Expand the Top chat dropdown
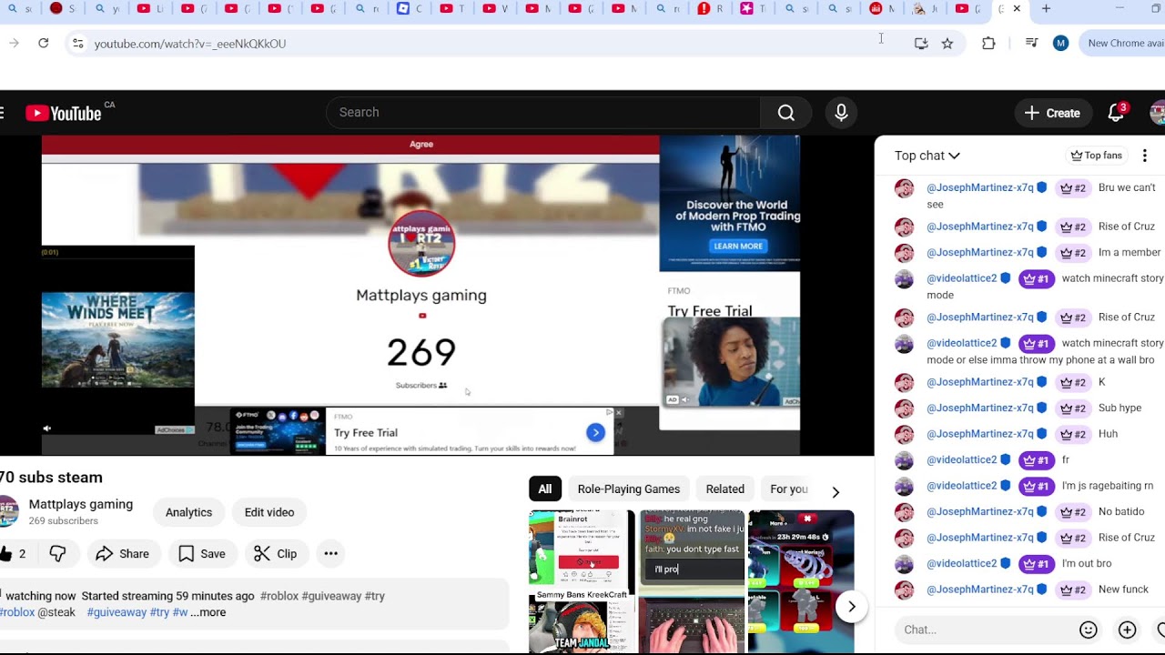The height and width of the screenshot is (655, 1165). [x=927, y=156]
